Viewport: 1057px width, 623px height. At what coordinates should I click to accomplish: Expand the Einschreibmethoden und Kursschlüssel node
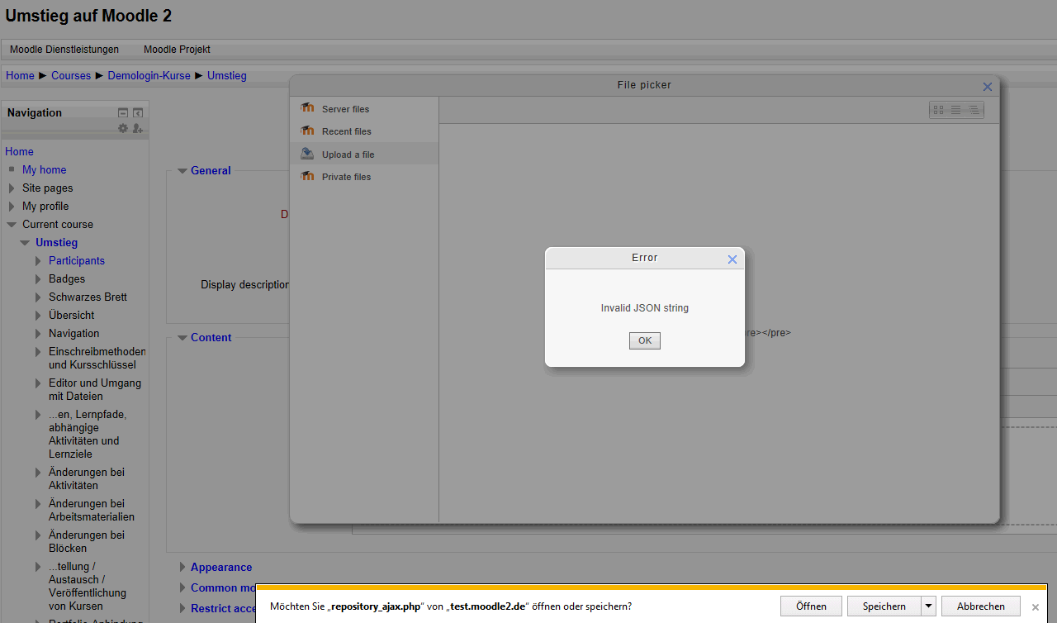pyautogui.click(x=38, y=351)
